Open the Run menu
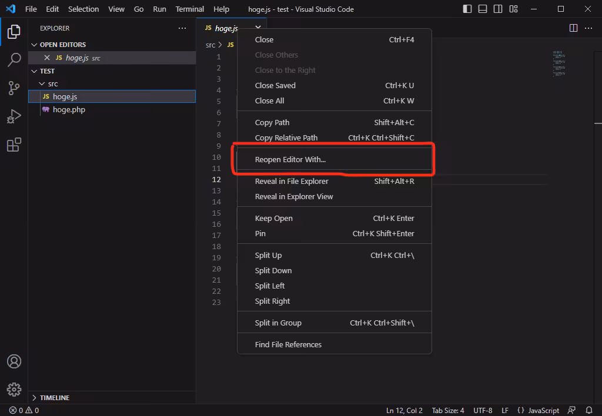The width and height of the screenshot is (602, 416). click(x=159, y=9)
